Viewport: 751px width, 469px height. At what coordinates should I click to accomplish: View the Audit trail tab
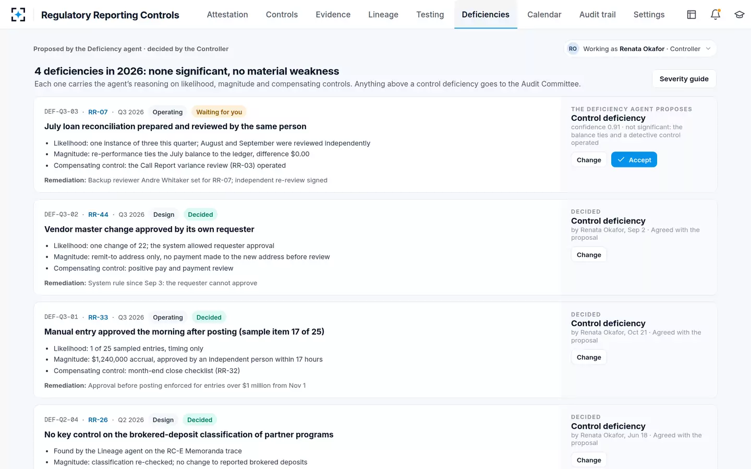(598, 15)
